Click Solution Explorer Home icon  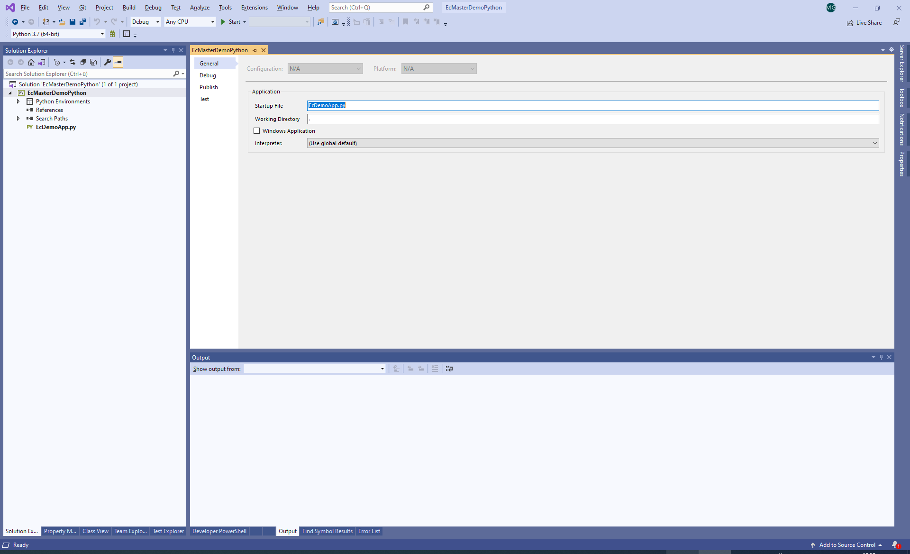pos(31,62)
